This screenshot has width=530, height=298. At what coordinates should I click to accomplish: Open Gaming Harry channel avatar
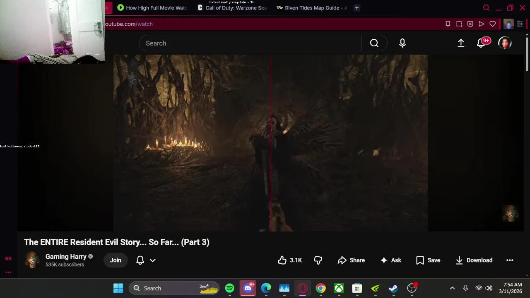(32, 260)
